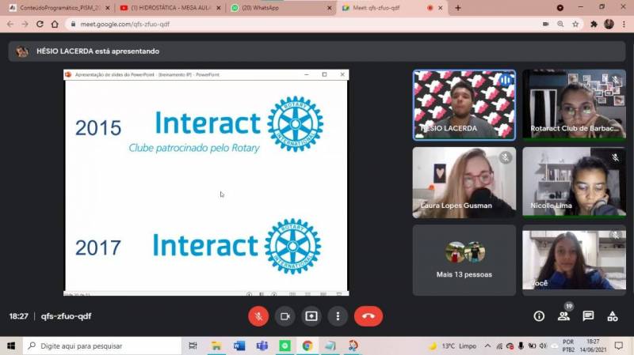Click the microphone tray icon

point(521,346)
